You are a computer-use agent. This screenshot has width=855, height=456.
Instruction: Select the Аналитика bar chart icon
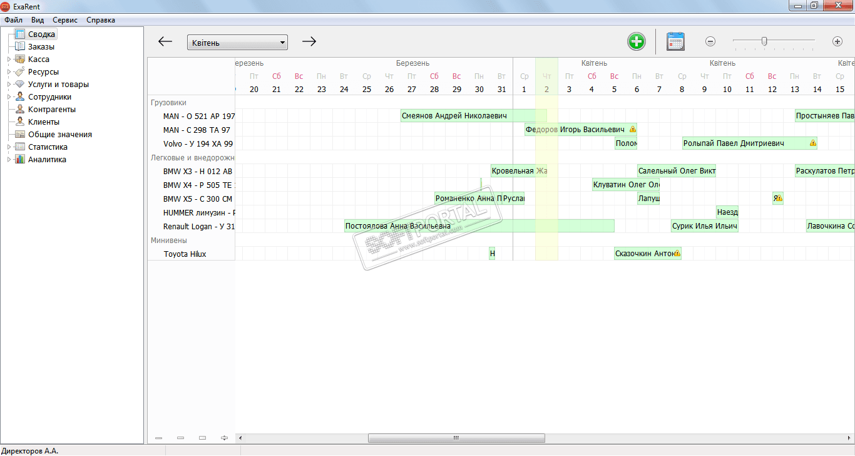tap(19, 160)
